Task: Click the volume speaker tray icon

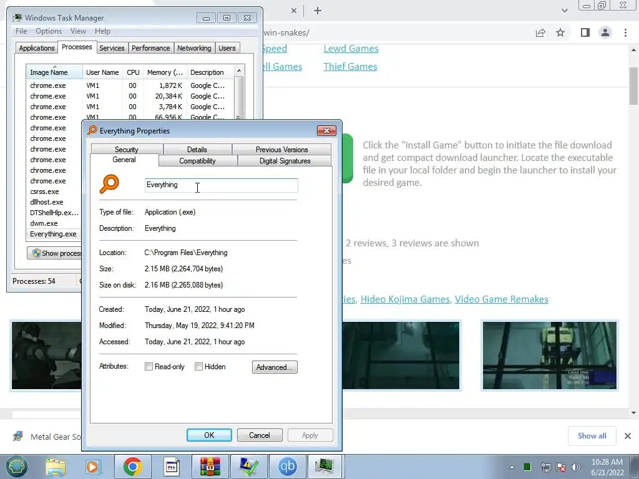Action: (576, 467)
